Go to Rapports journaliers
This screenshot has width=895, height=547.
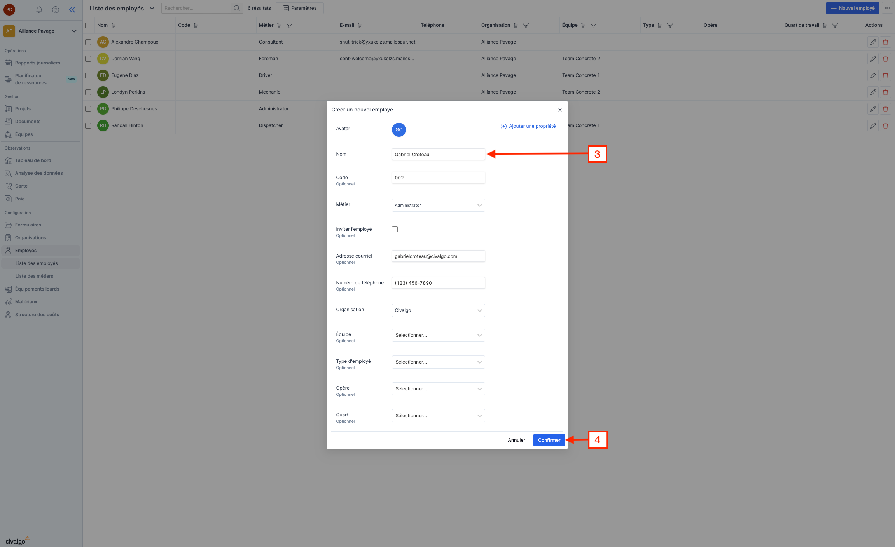[x=37, y=63]
